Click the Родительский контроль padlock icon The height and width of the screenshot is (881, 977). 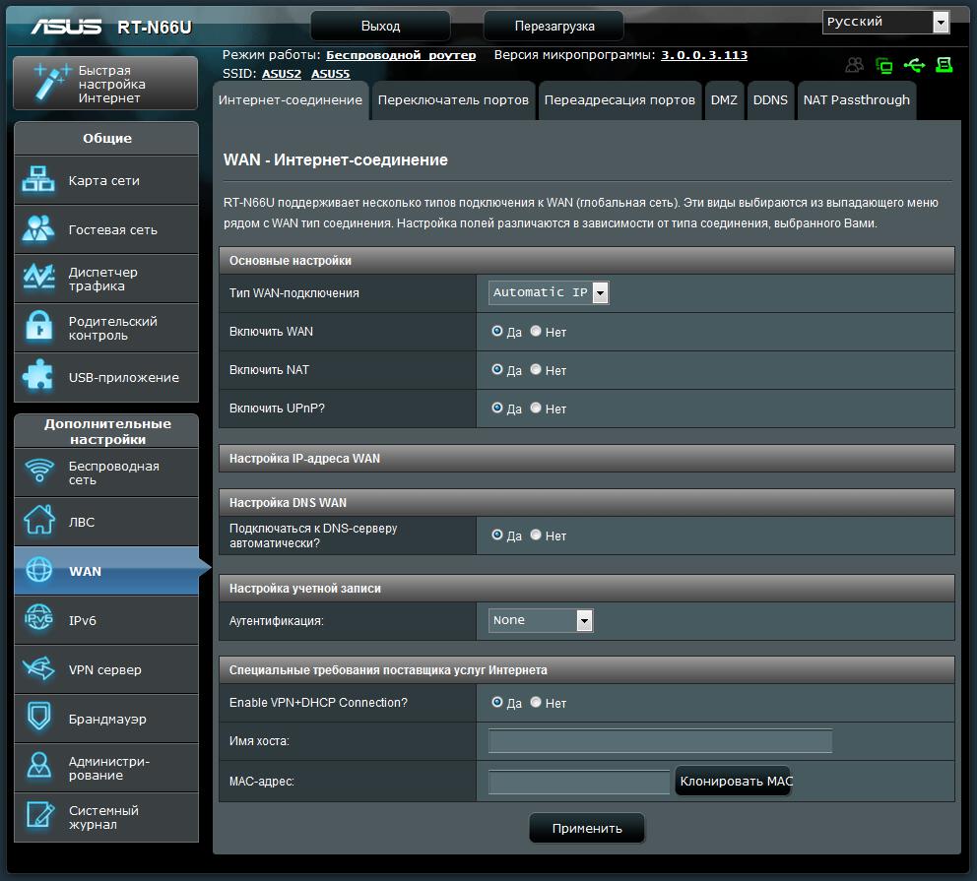(38, 327)
